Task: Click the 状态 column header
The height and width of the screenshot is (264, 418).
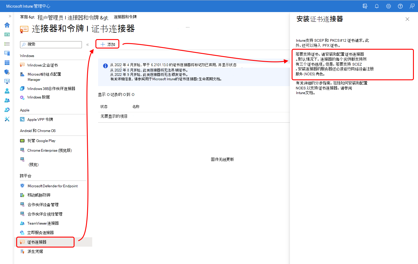Action: pos(104,107)
